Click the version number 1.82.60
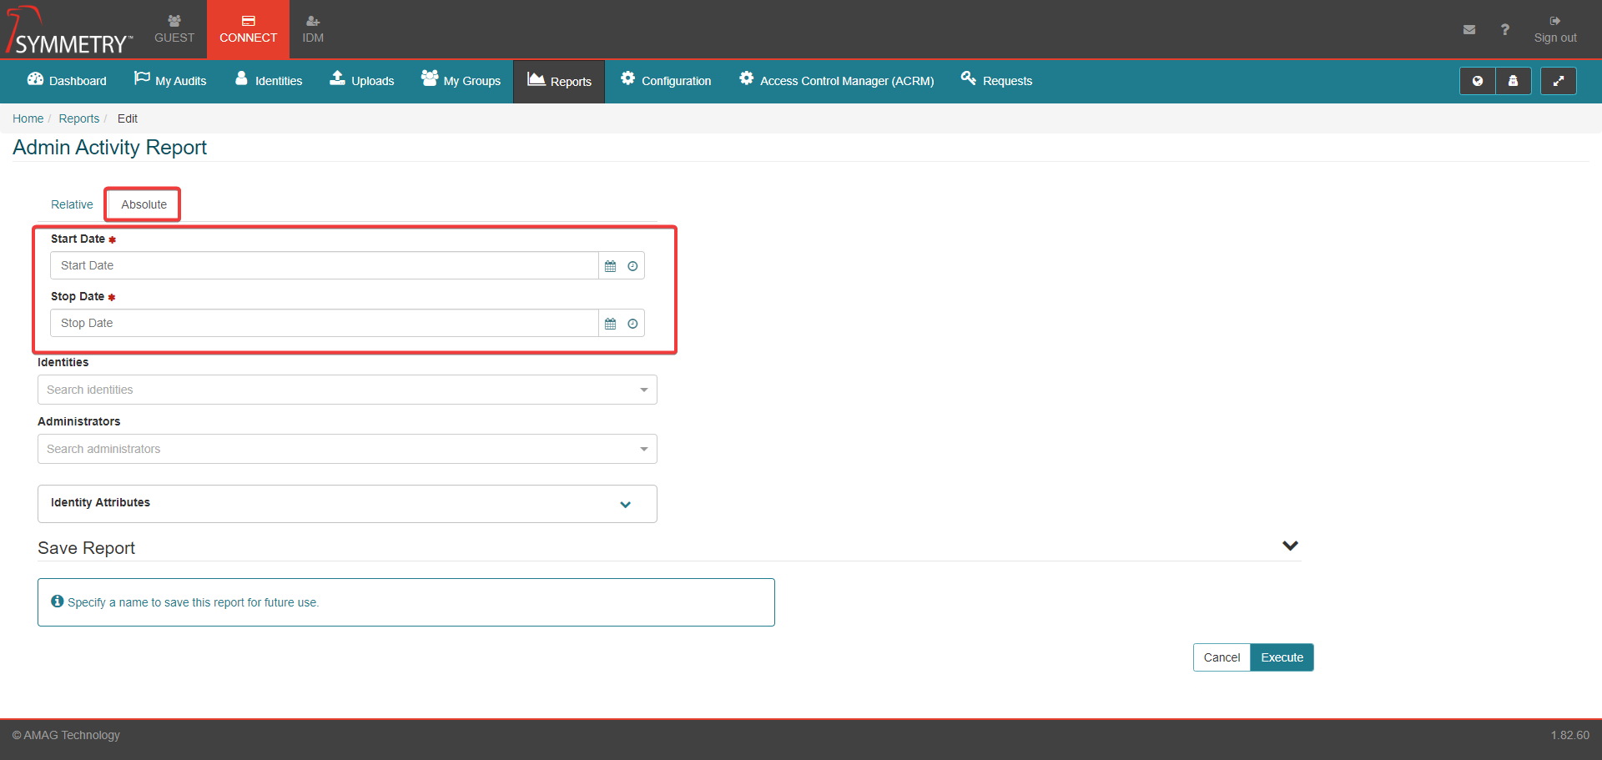This screenshot has height=760, width=1602. tap(1569, 735)
